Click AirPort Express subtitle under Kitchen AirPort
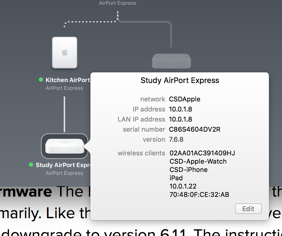Viewport: 282px width, 236px height. coord(64,88)
